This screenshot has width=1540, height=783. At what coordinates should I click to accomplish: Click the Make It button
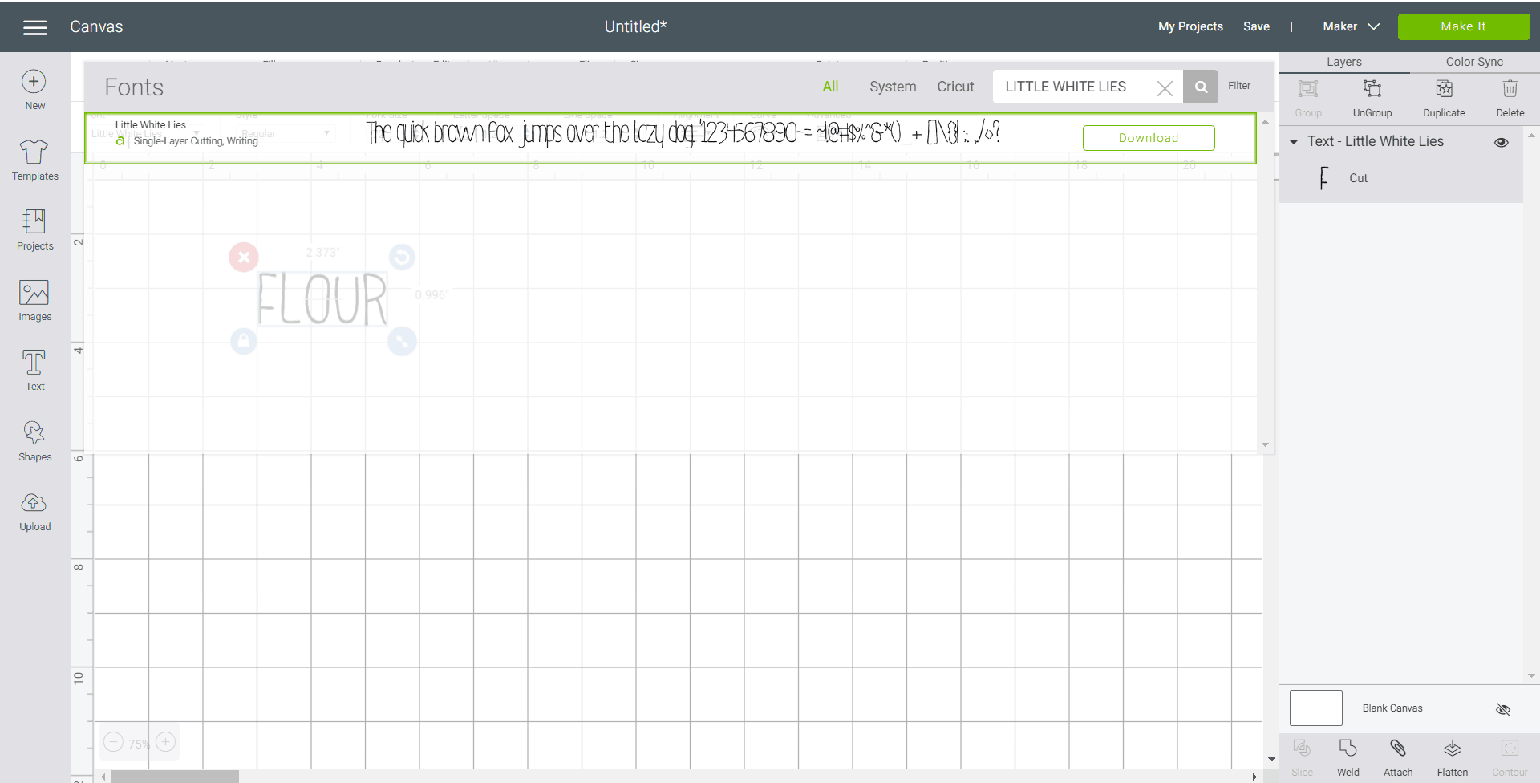(x=1464, y=26)
